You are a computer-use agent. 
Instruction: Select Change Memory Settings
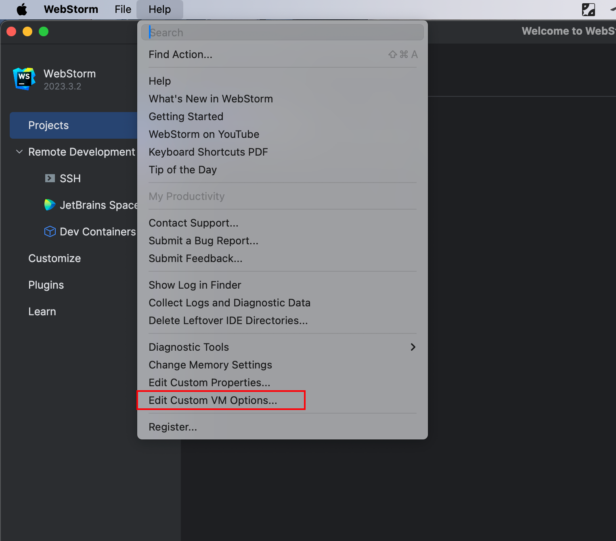[x=210, y=365]
